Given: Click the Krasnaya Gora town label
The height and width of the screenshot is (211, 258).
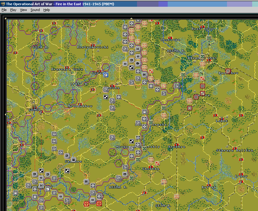Looking at the screenshot, I should pyautogui.click(x=67, y=69).
